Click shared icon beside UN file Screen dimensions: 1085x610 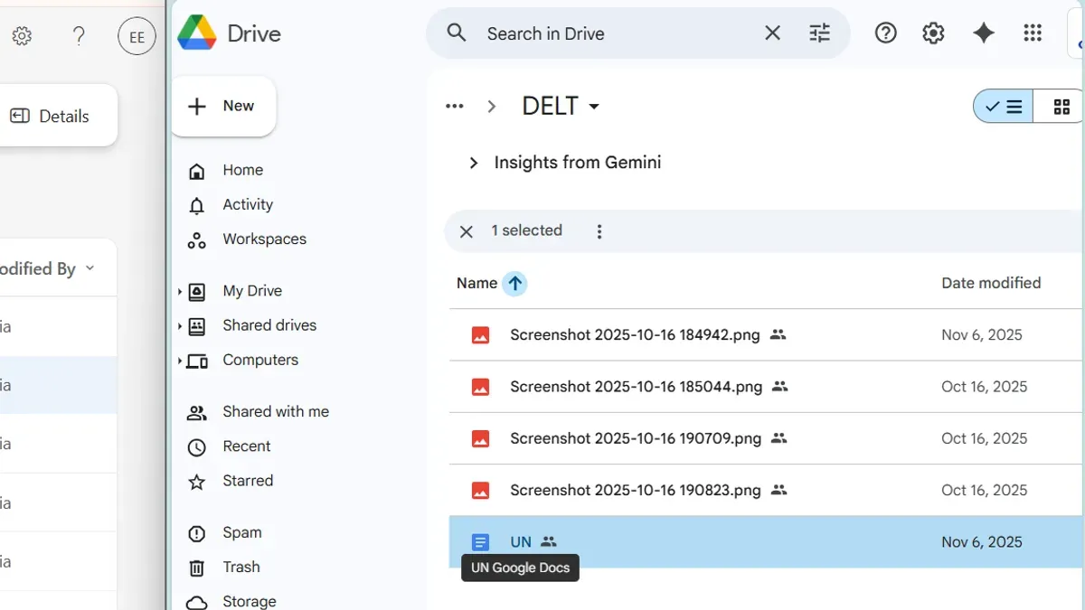[x=549, y=542]
